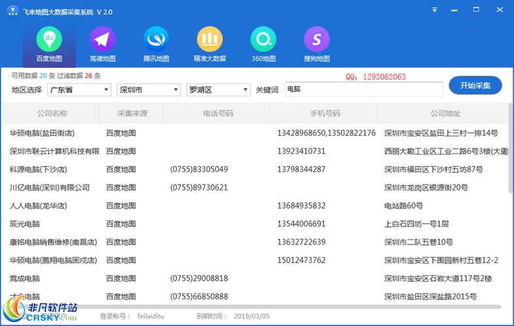Expand the 罗湖区 district dropdown
The height and width of the screenshot is (326, 514).
218,90
